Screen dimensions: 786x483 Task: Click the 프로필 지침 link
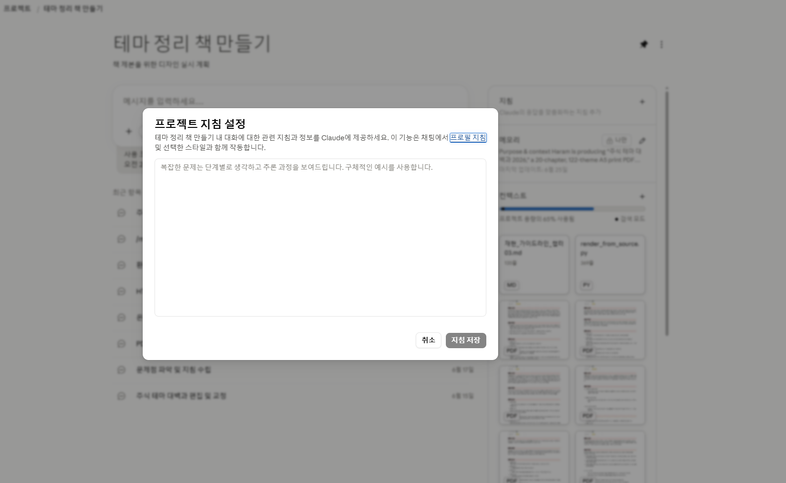pyautogui.click(x=468, y=138)
